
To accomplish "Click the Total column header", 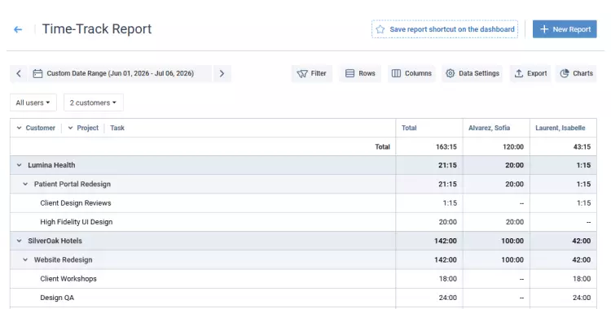I will [409, 128].
